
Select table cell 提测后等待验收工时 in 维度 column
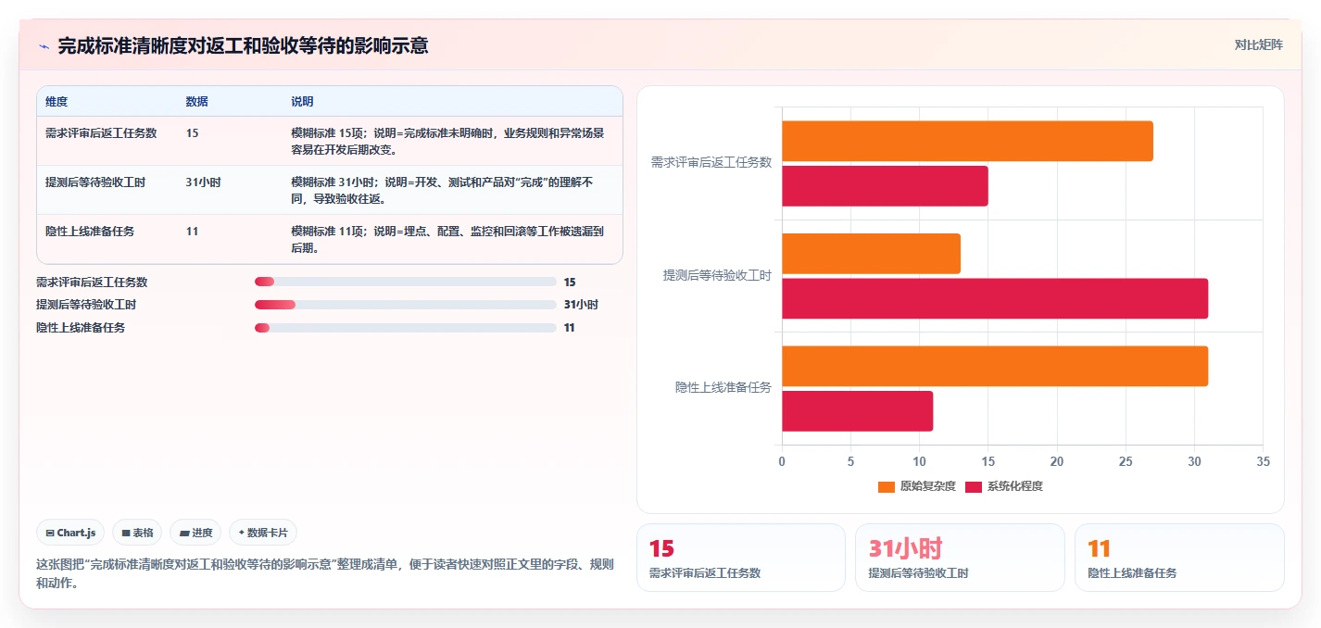click(x=95, y=182)
